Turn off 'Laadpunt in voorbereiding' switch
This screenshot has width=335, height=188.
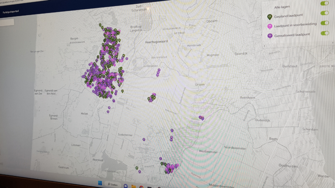[x=325, y=23]
